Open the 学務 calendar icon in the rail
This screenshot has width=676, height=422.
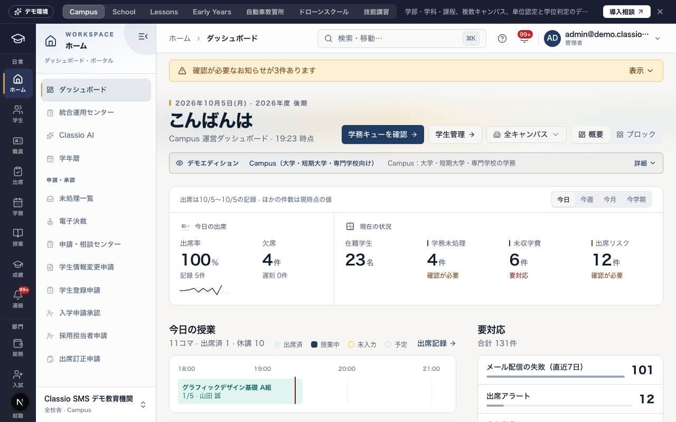tap(18, 206)
